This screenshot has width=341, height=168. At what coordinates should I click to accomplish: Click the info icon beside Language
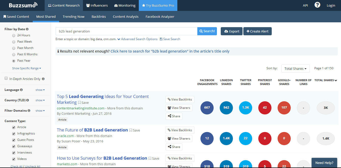[21, 90]
